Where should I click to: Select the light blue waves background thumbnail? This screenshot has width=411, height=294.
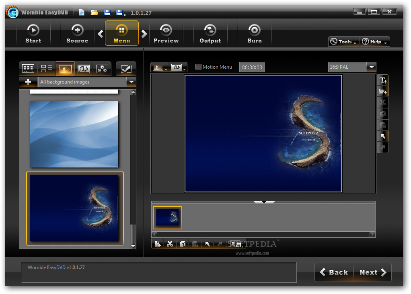(x=74, y=134)
